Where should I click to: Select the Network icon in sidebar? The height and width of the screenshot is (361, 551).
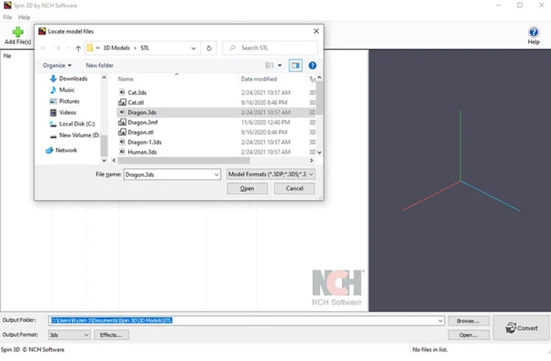pyautogui.click(x=49, y=150)
